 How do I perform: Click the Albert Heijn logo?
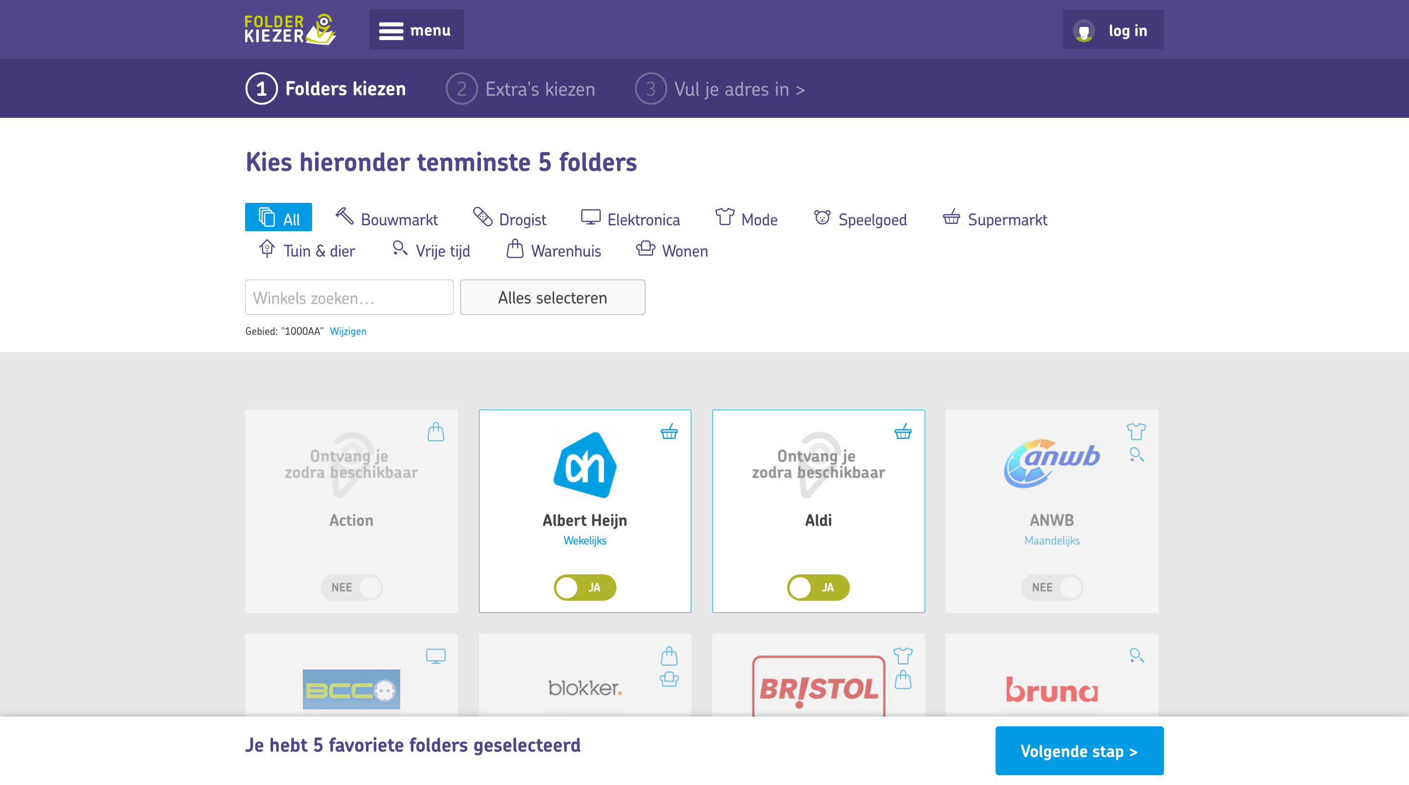coord(585,465)
